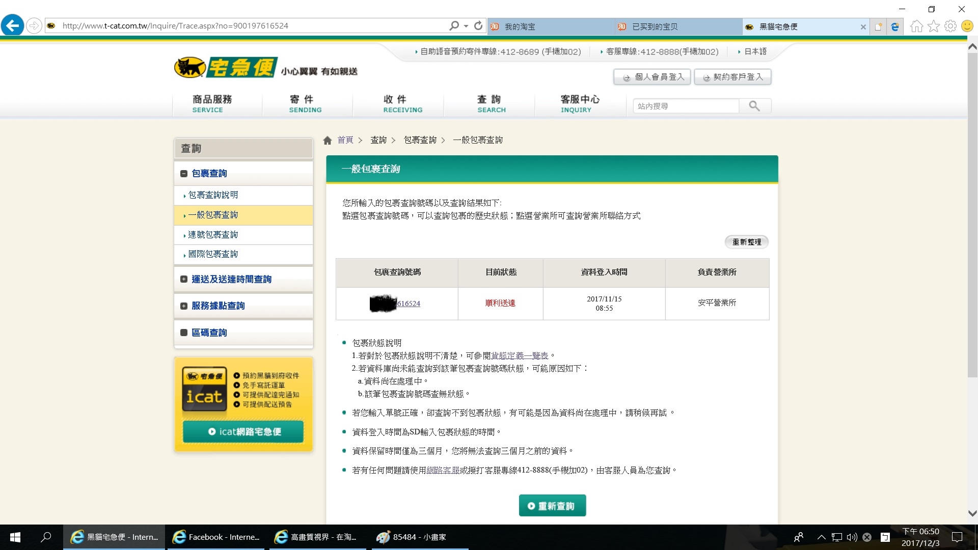Switch to the 我的淘宝 browser tab

[551, 26]
